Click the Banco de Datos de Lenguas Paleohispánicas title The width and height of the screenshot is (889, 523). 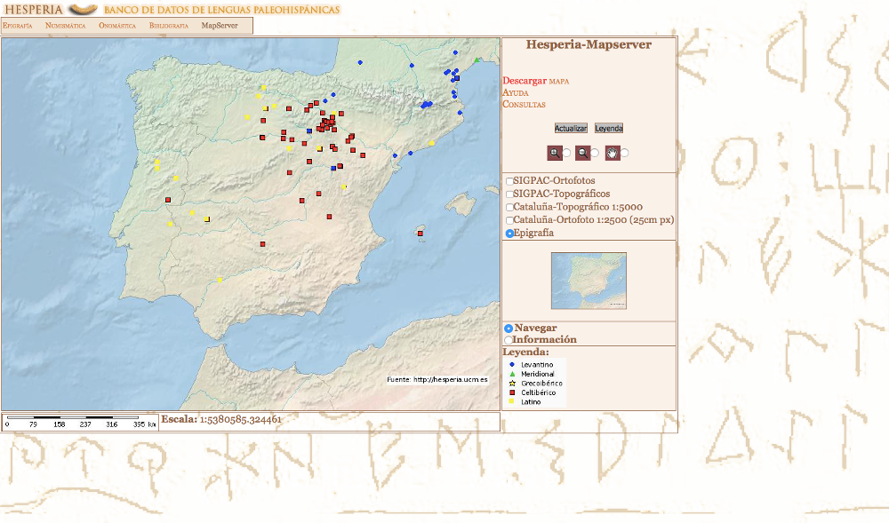(221, 10)
